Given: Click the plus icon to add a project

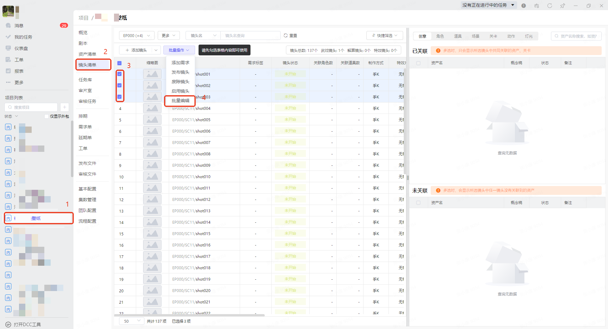Looking at the screenshot, I should click(x=64, y=107).
